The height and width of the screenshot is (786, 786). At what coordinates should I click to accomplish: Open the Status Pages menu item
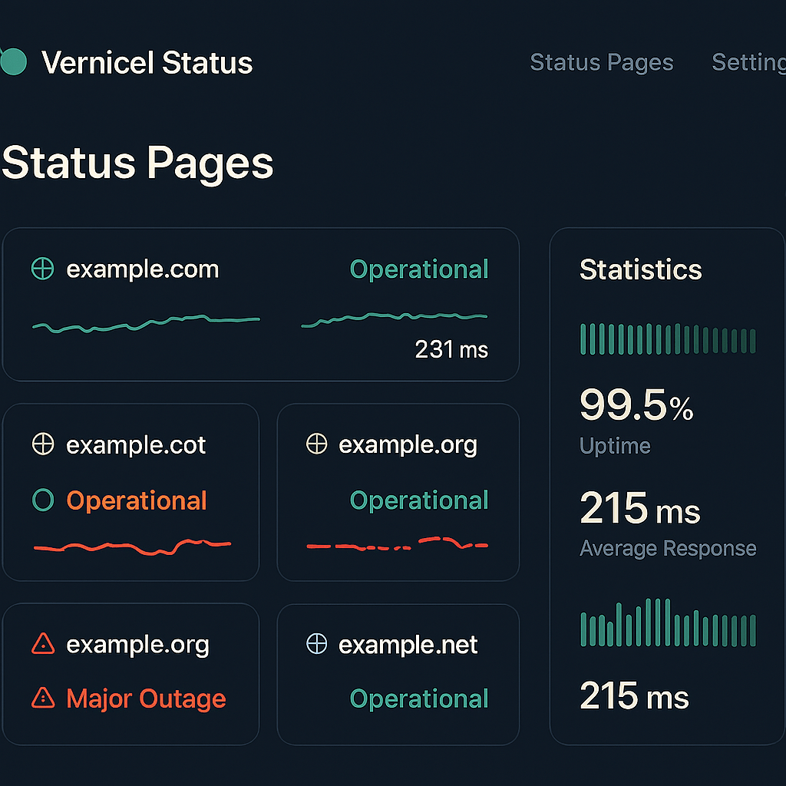click(x=602, y=62)
